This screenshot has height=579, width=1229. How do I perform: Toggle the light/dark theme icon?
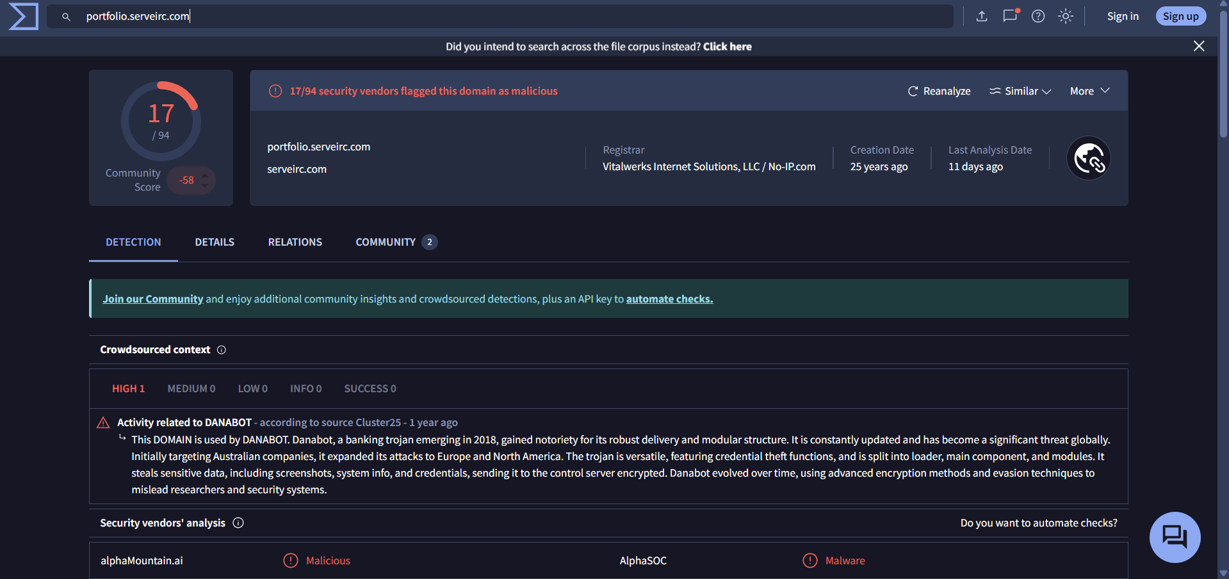[1065, 17]
